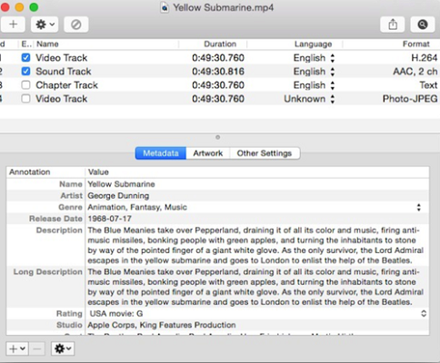Click the Long Description annotation label

click(x=48, y=271)
